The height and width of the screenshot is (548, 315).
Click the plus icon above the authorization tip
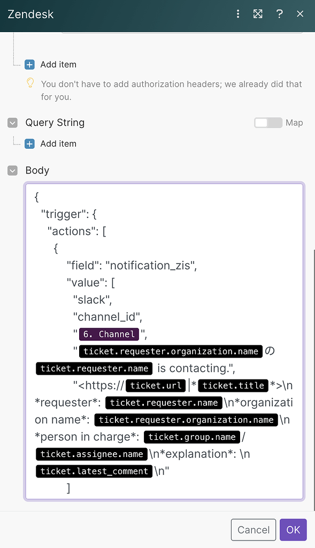point(29,64)
